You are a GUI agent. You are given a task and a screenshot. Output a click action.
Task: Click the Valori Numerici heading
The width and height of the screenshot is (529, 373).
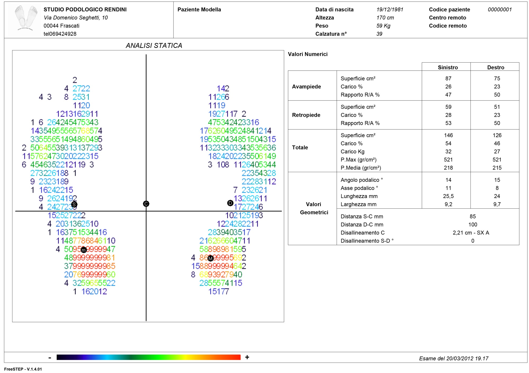308,54
